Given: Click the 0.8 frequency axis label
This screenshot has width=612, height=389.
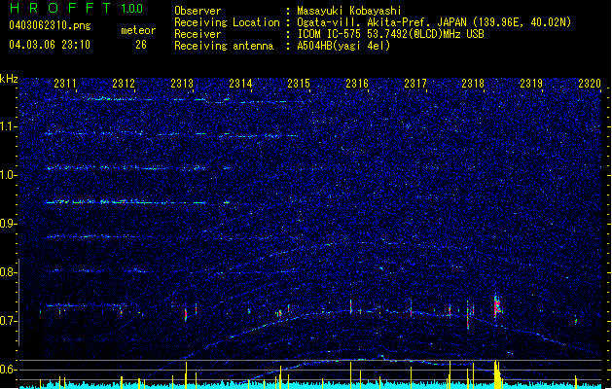Looking at the screenshot, I should 9,272.
